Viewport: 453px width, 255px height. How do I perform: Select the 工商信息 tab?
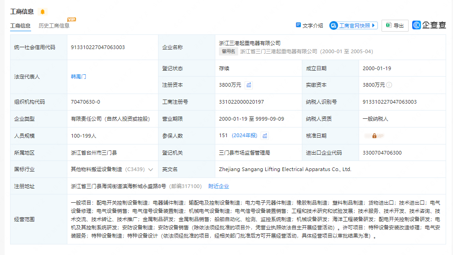[21, 26]
